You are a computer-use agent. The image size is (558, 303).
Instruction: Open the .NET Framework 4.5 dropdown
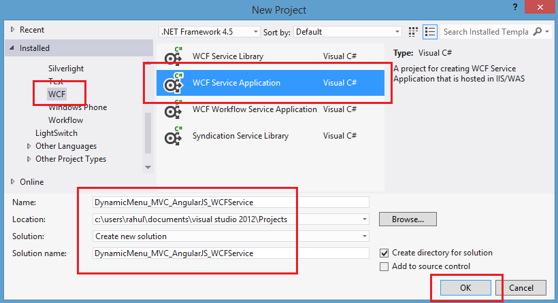209,32
